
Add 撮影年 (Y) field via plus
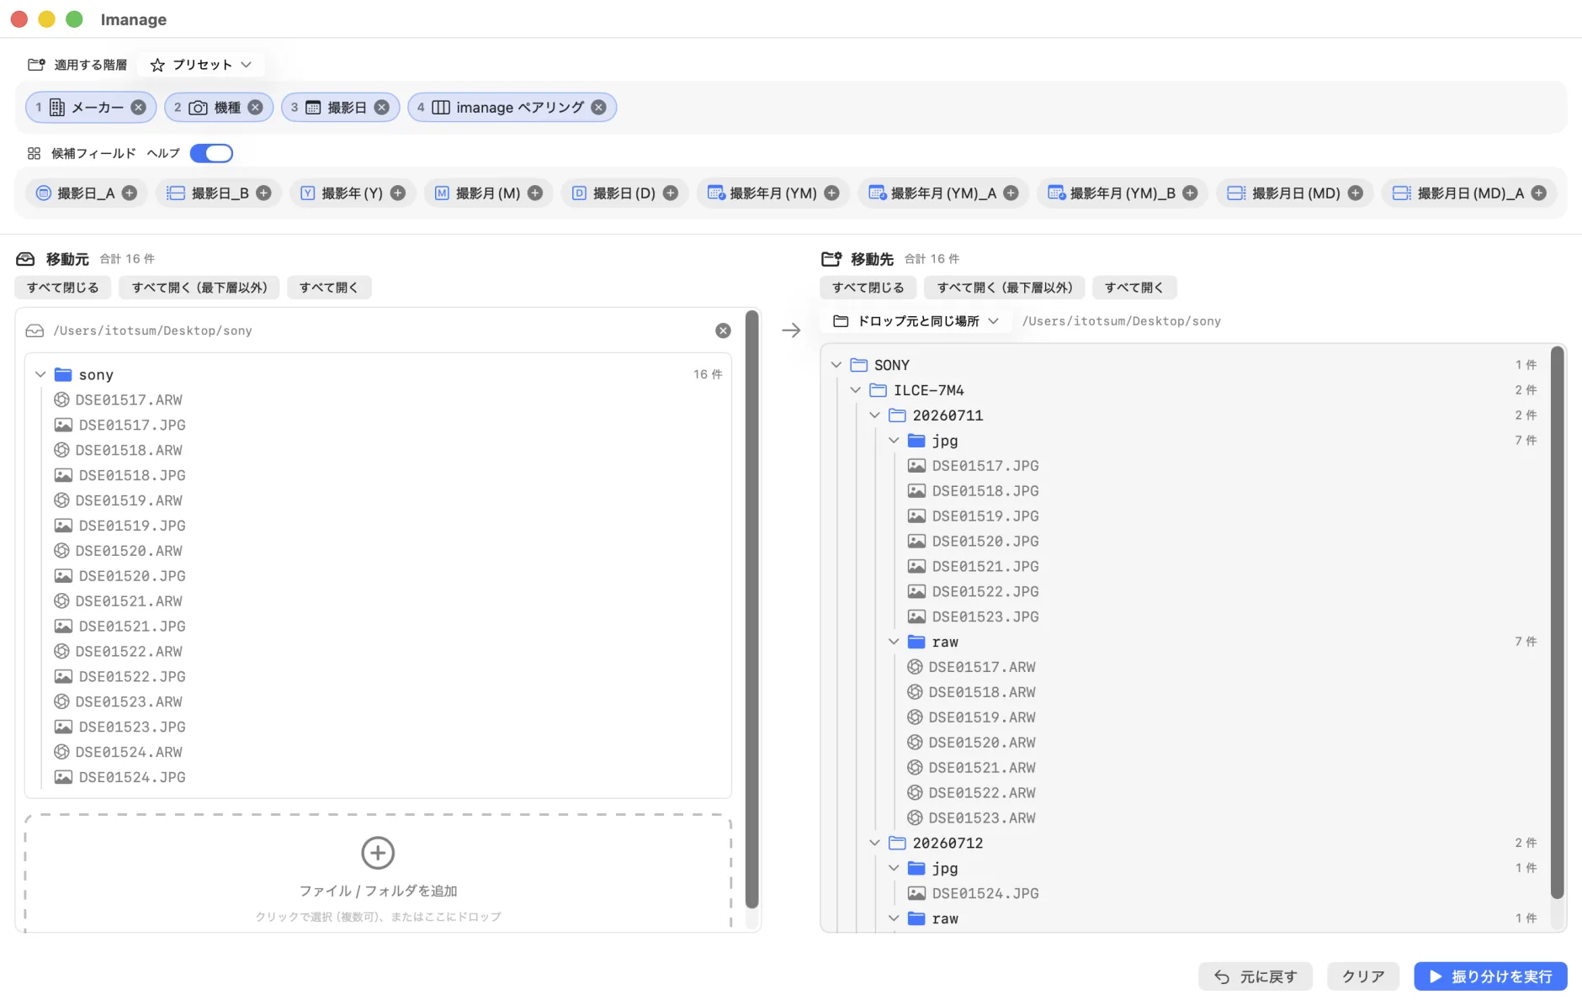(x=398, y=193)
